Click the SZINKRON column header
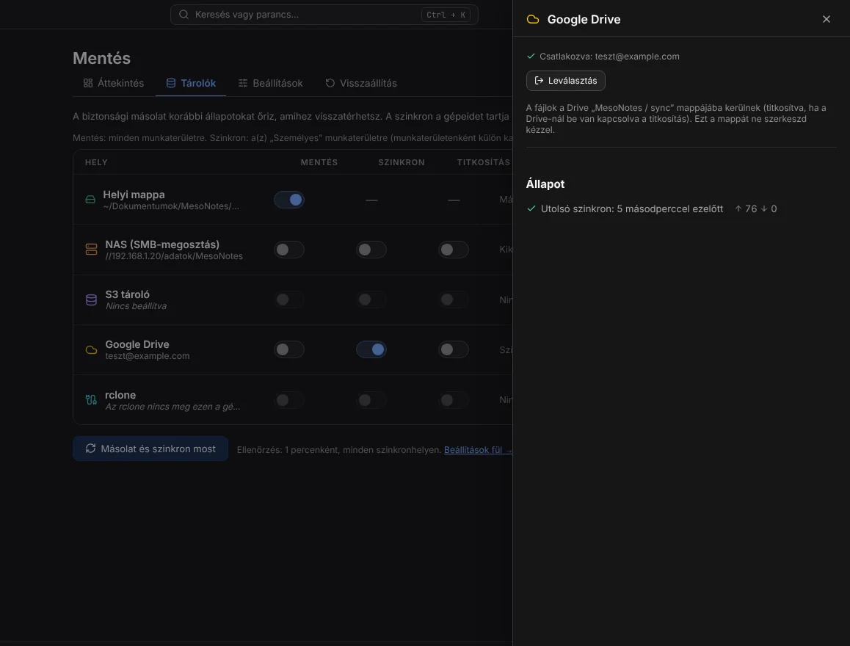Viewport: 850px width, 646px height. [x=402, y=162]
